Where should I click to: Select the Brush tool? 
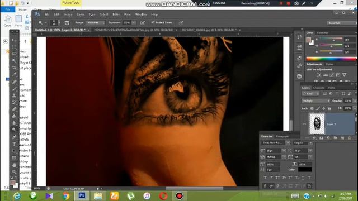coord(14,88)
